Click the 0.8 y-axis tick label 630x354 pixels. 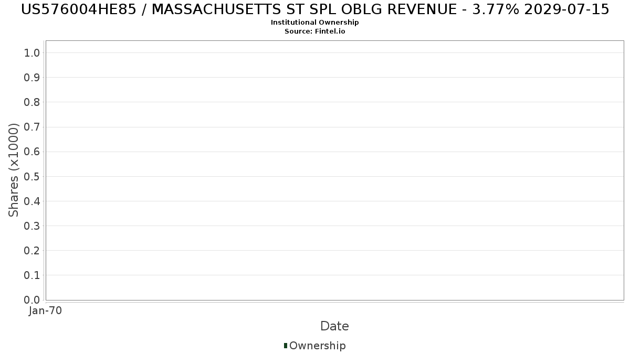coord(32,102)
